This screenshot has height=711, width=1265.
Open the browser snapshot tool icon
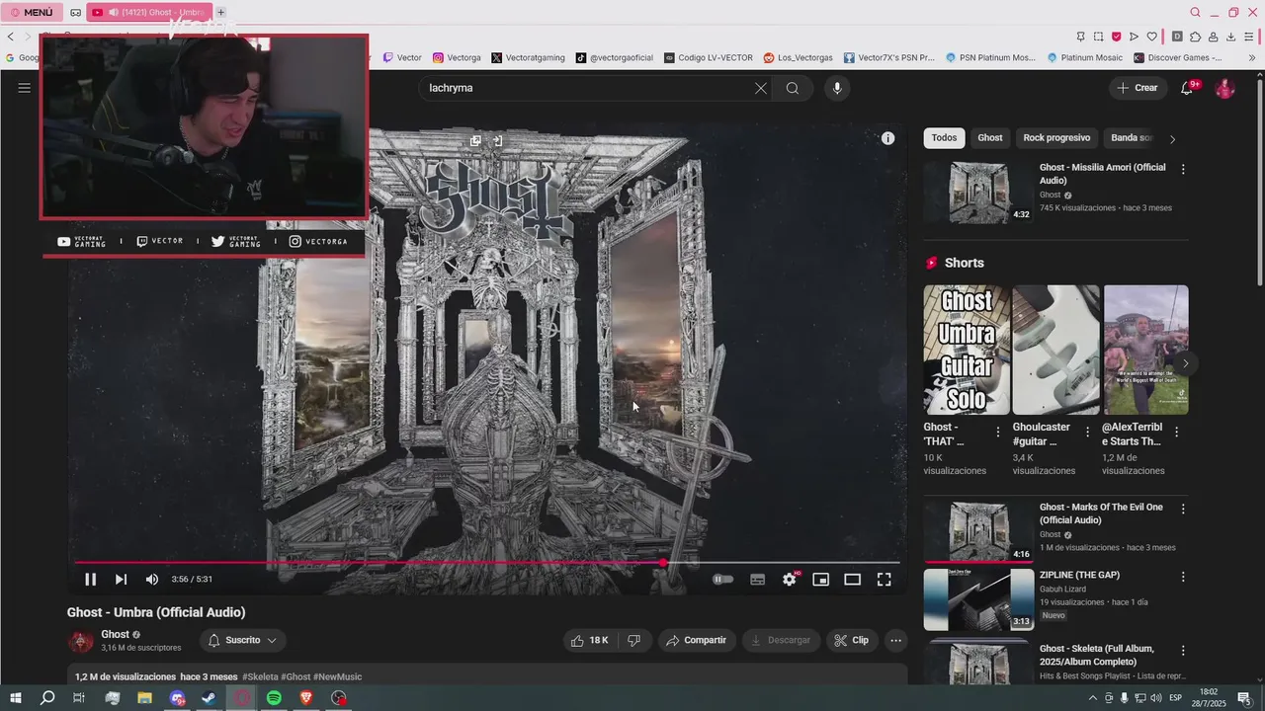pyautogui.click(x=1098, y=37)
